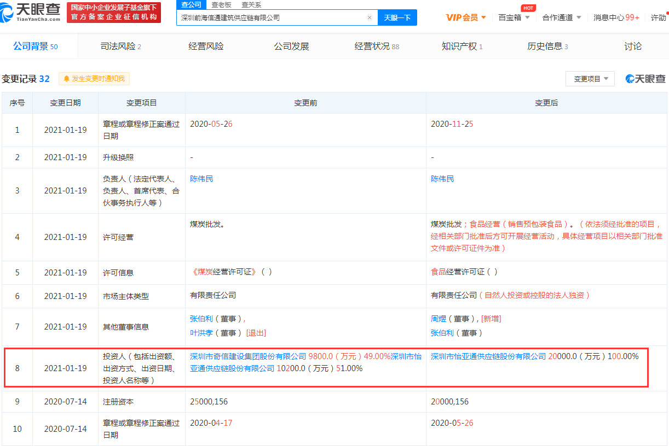Screen dimensions: 669x446
Task: Click 陈伟民 link in 变更前 column
Action: point(201,179)
